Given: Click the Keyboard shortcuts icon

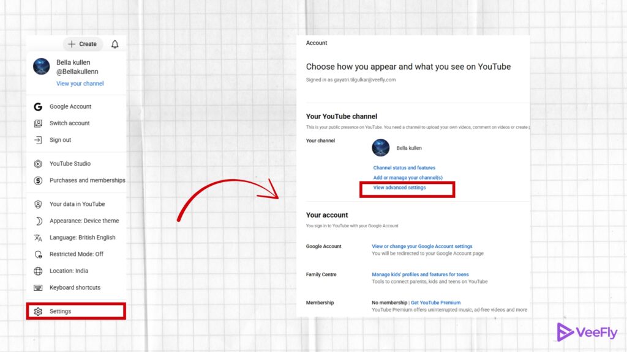Looking at the screenshot, I should [37, 287].
